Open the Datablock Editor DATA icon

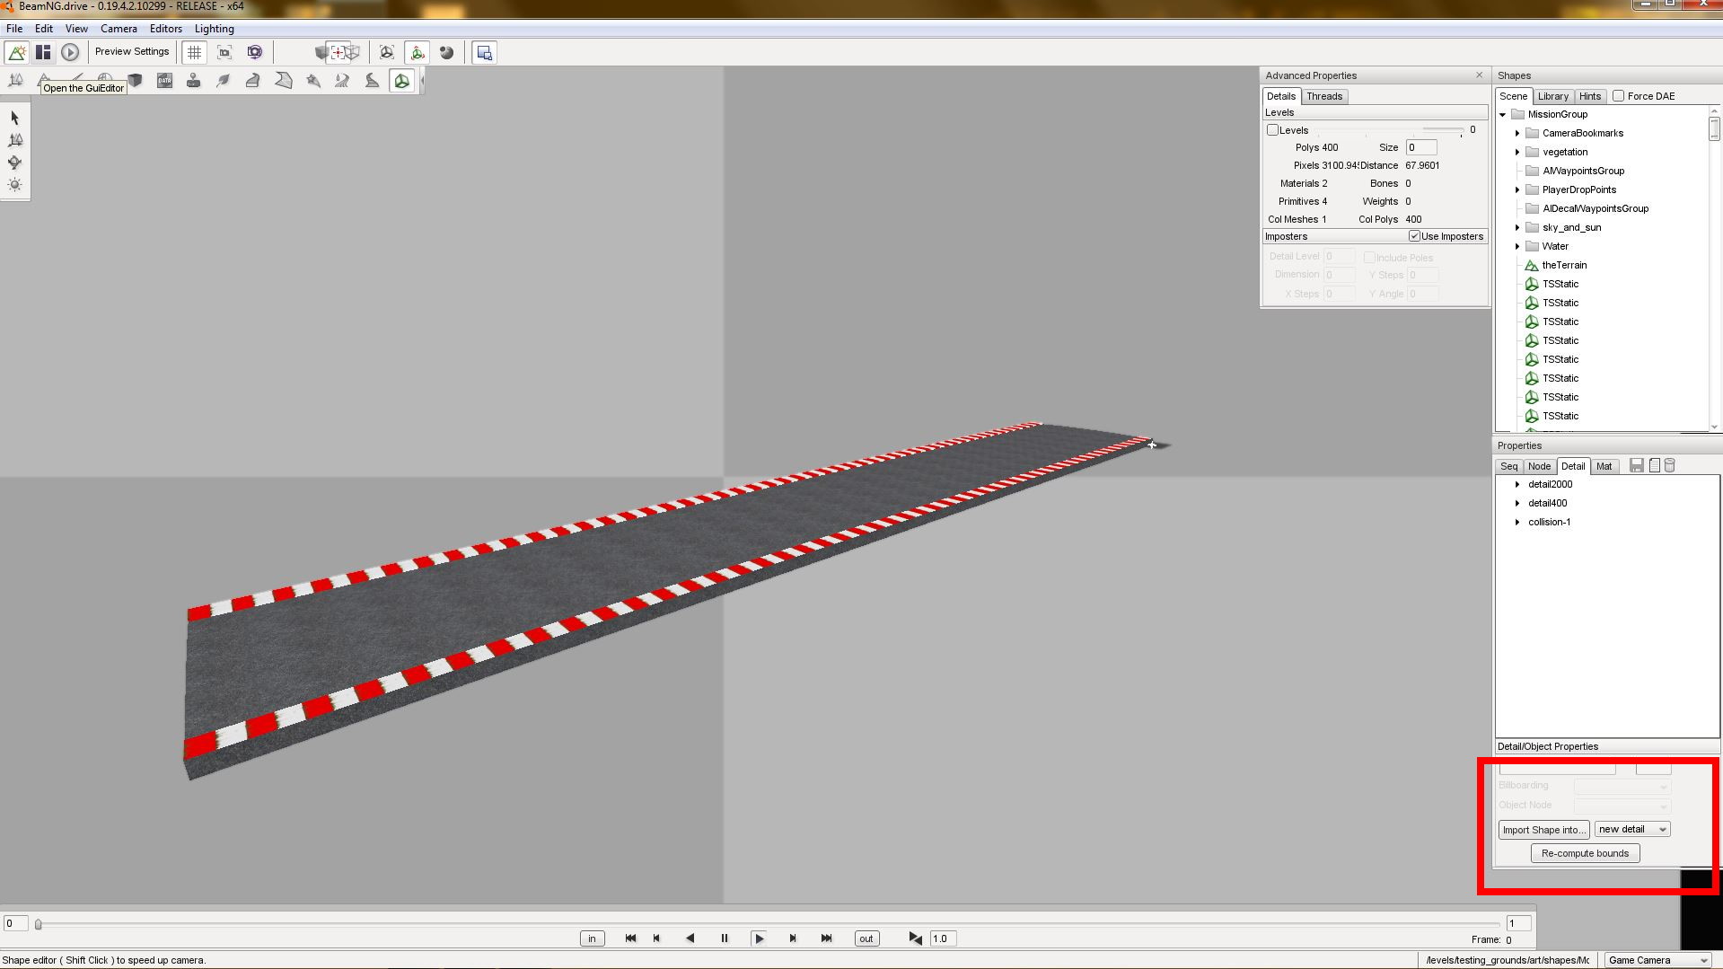tap(164, 81)
